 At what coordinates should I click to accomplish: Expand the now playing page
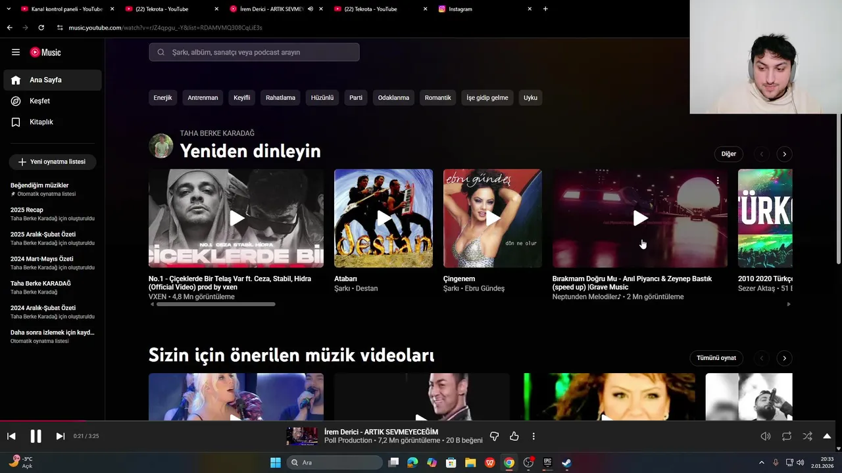tap(827, 436)
